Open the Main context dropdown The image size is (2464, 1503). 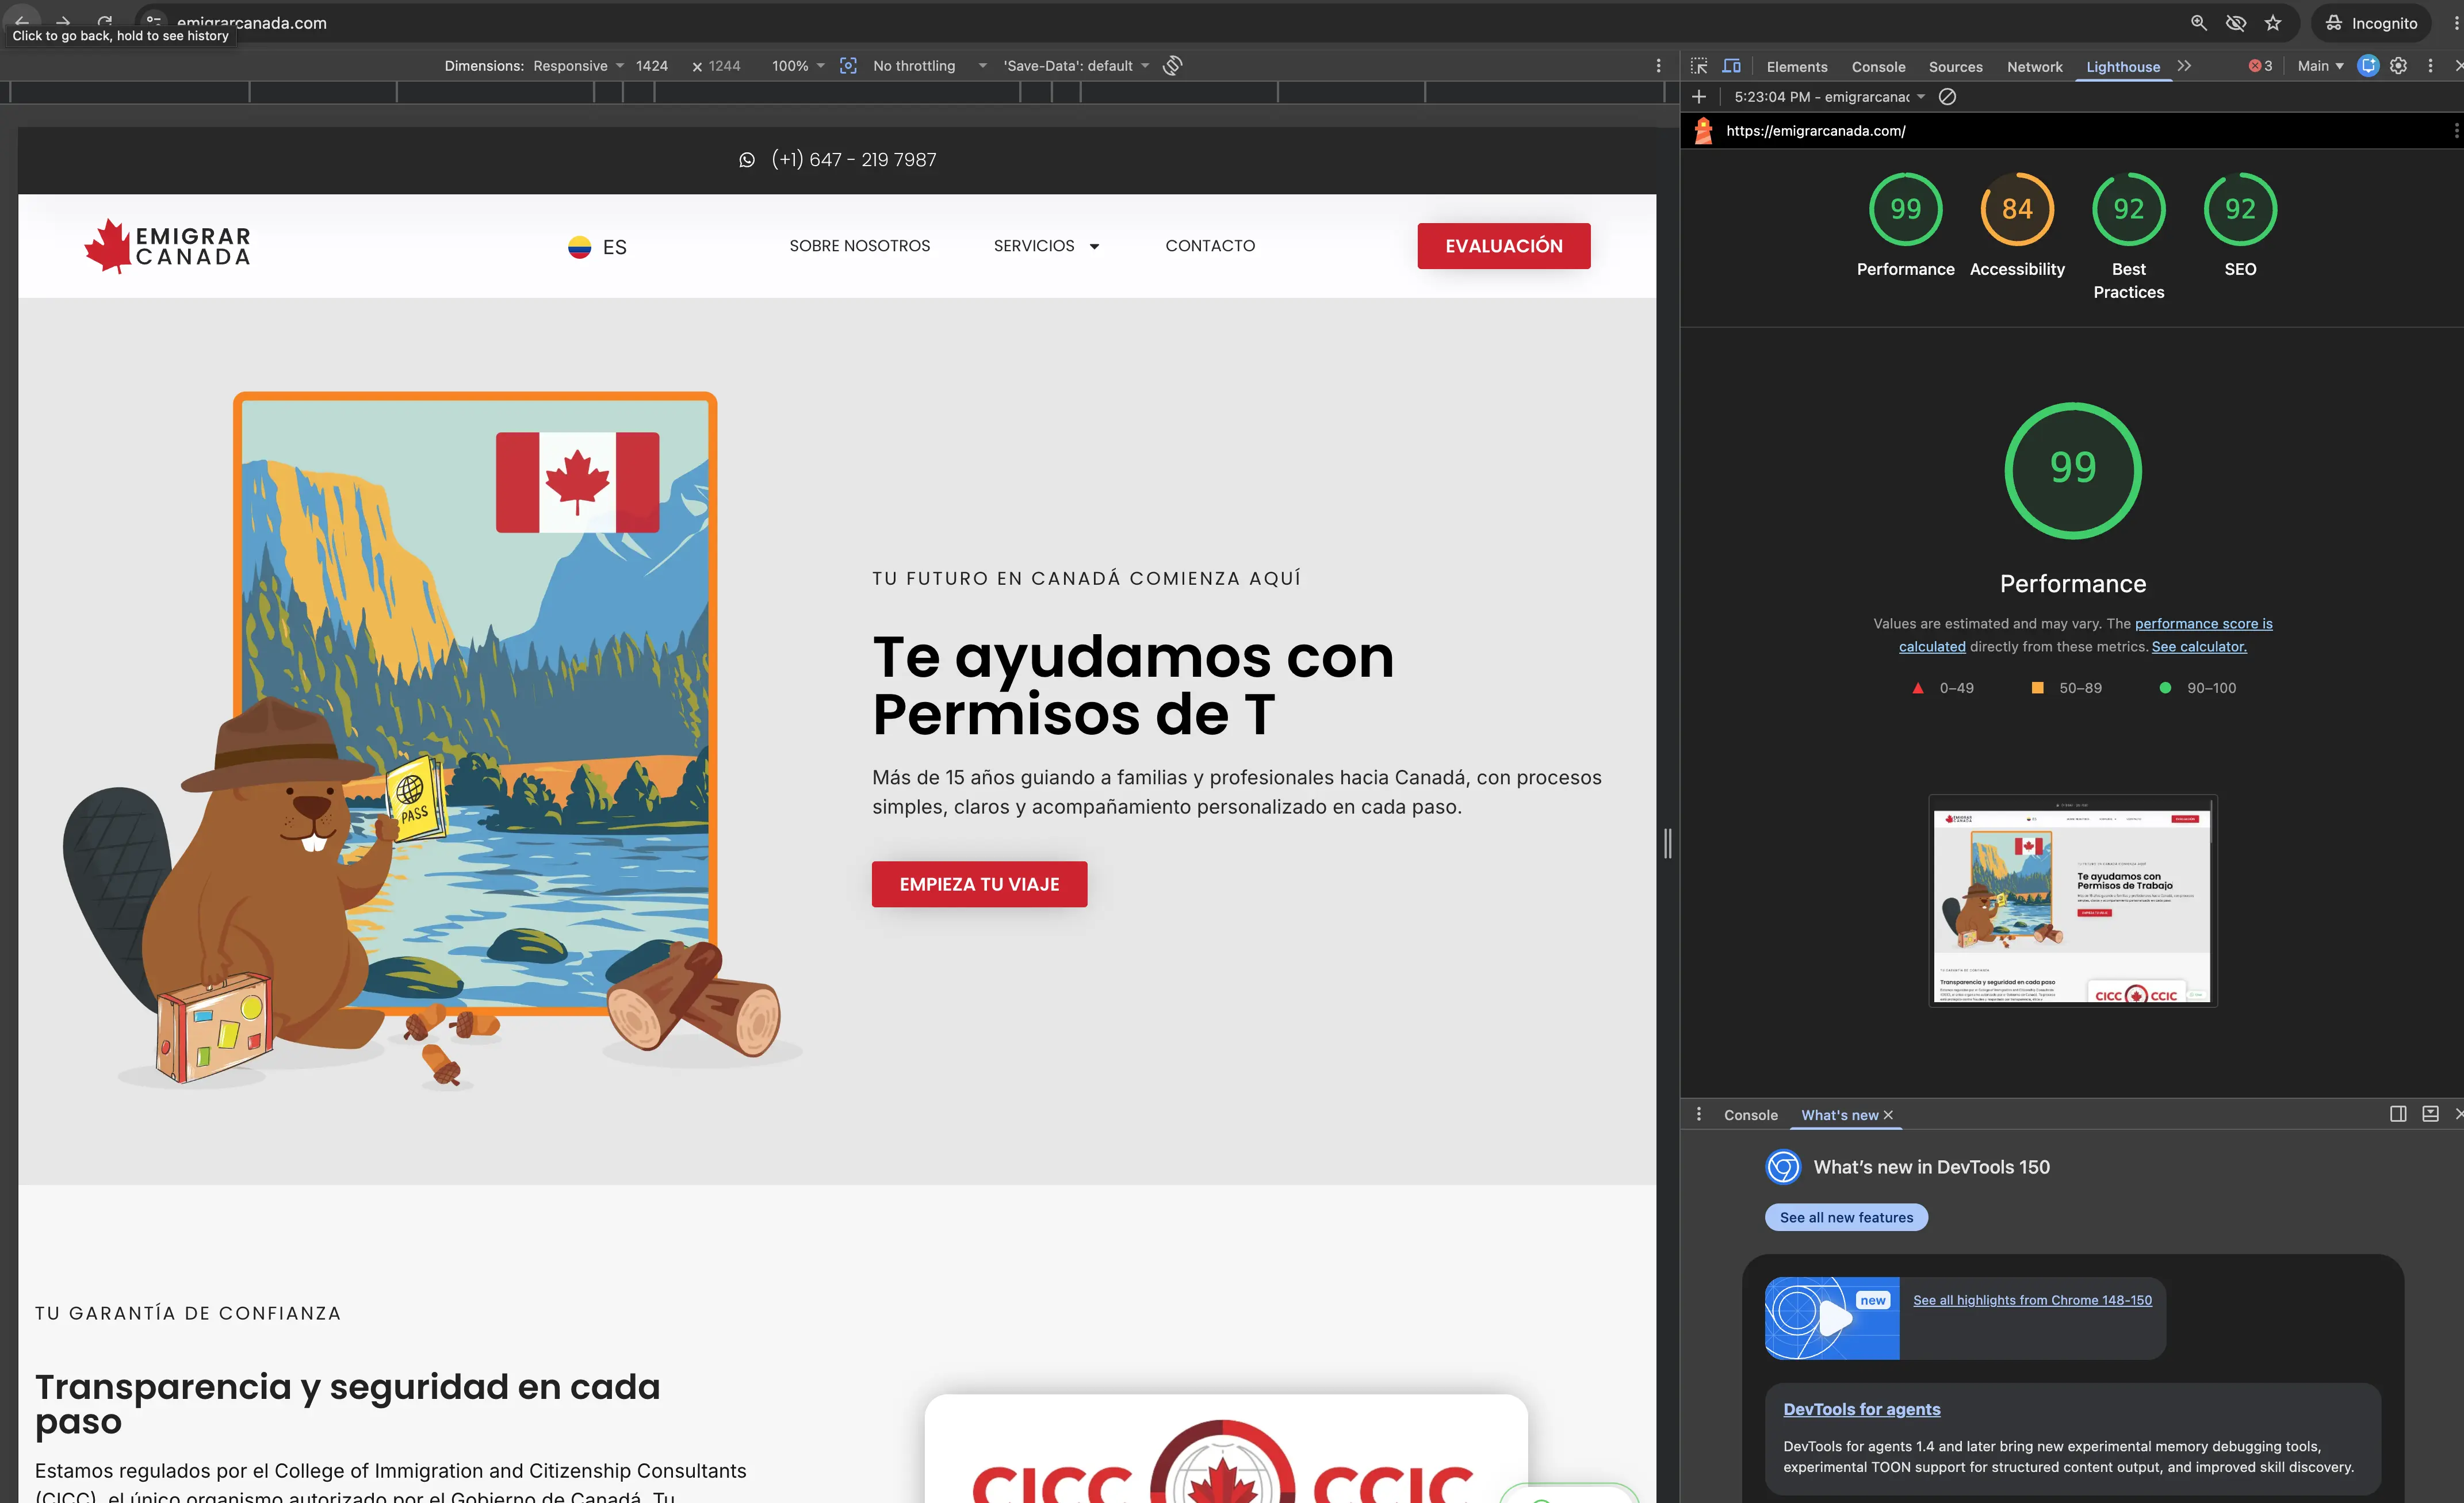pyautogui.click(x=2320, y=66)
